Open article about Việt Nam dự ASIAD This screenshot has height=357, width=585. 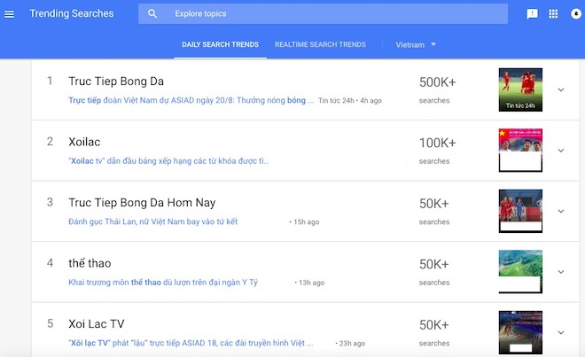click(x=191, y=101)
